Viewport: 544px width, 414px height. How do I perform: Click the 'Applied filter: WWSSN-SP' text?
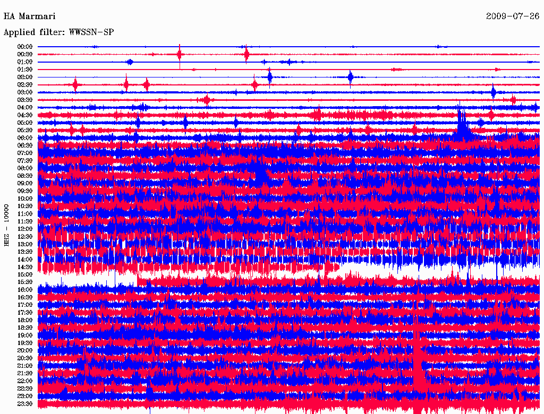point(58,32)
